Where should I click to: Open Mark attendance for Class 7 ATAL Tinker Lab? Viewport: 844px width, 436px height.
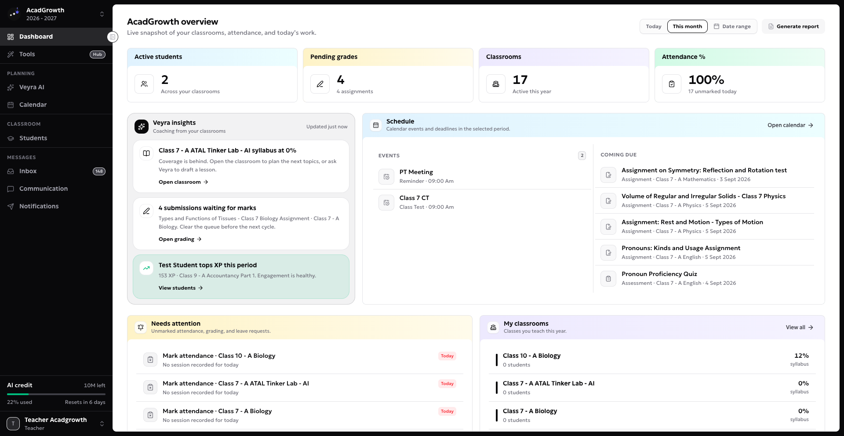coord(300,388)
